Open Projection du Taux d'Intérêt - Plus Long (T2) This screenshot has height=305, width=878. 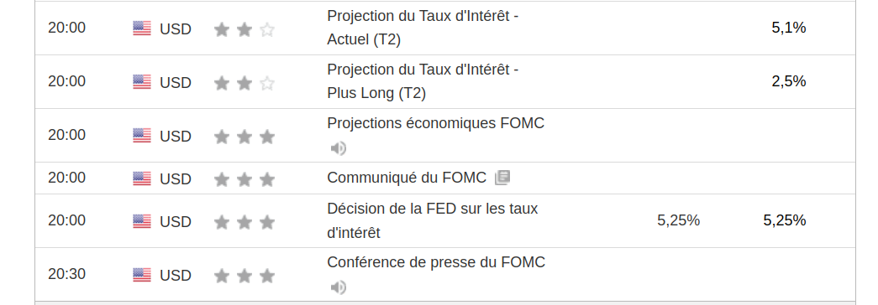423,81
